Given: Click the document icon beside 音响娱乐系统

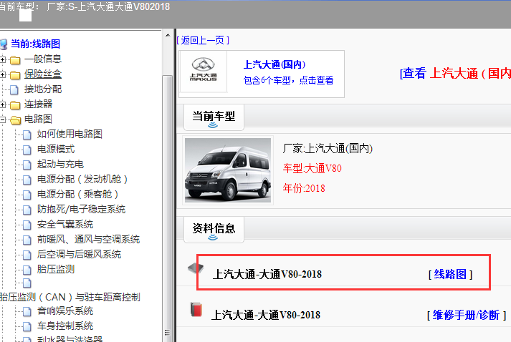Looking at the screenshot, I should (x=27, y=311).
